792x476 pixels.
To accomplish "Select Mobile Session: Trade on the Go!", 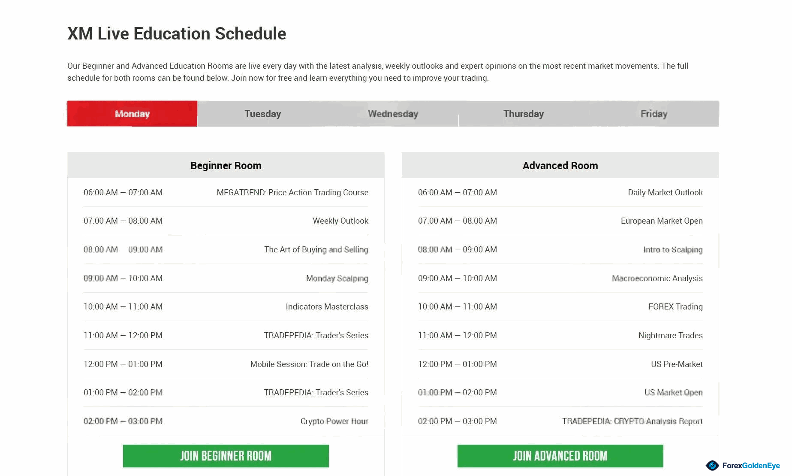I will point(309,364).
